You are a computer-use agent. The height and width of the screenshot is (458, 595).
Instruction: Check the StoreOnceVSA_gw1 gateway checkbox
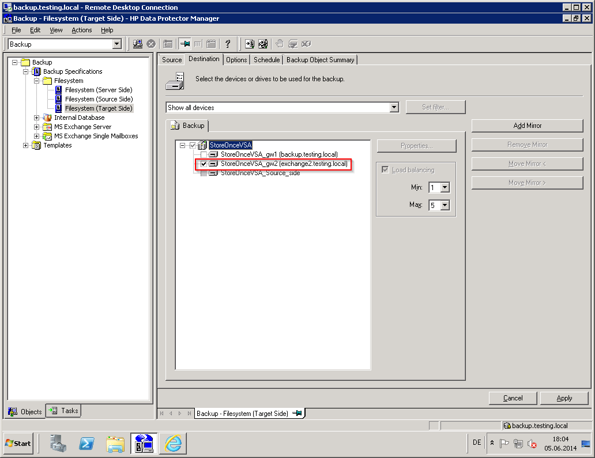pyautogui.click(x=204, y=154)
